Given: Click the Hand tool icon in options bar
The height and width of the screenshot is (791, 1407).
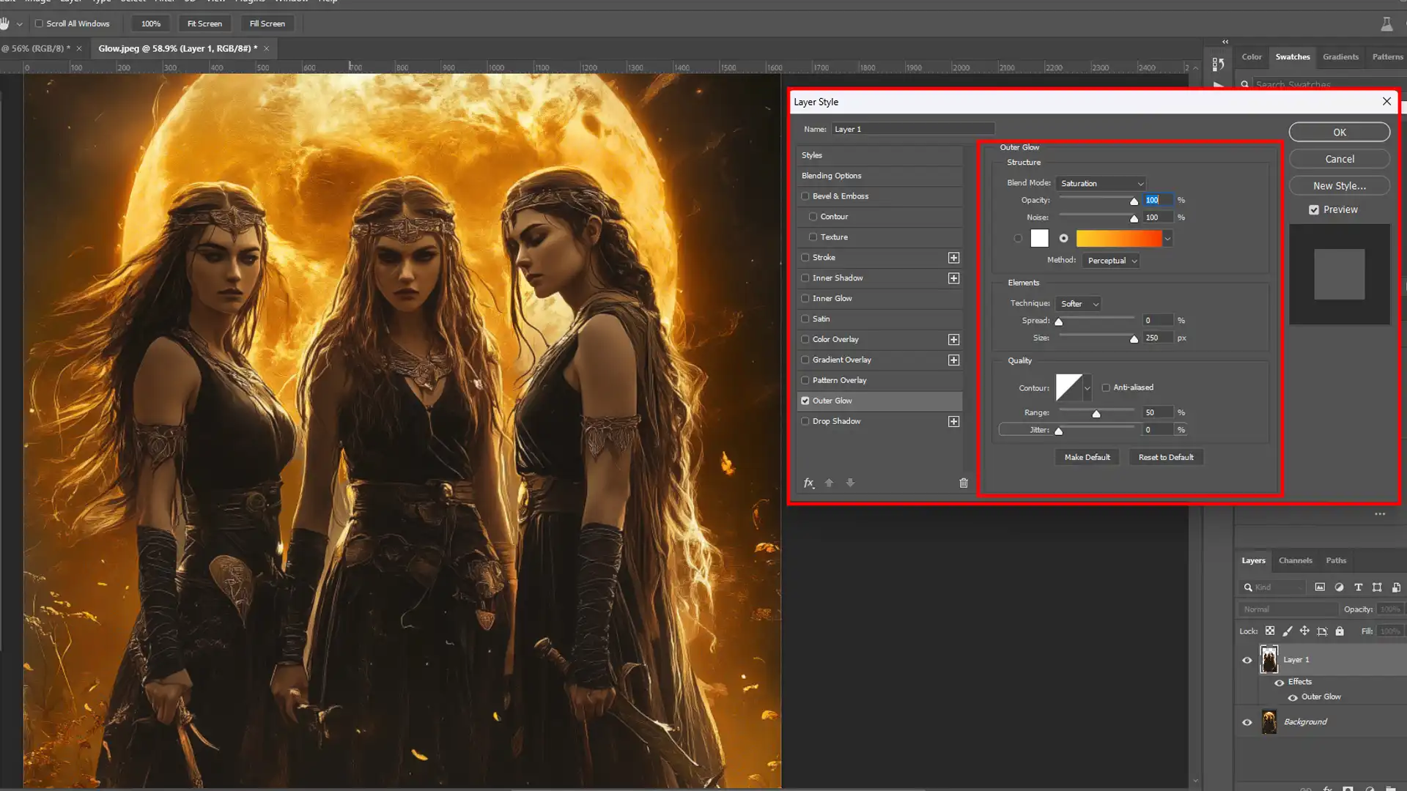Looking at the screenshot, I should pyautogui.click(x=5, y=23).
